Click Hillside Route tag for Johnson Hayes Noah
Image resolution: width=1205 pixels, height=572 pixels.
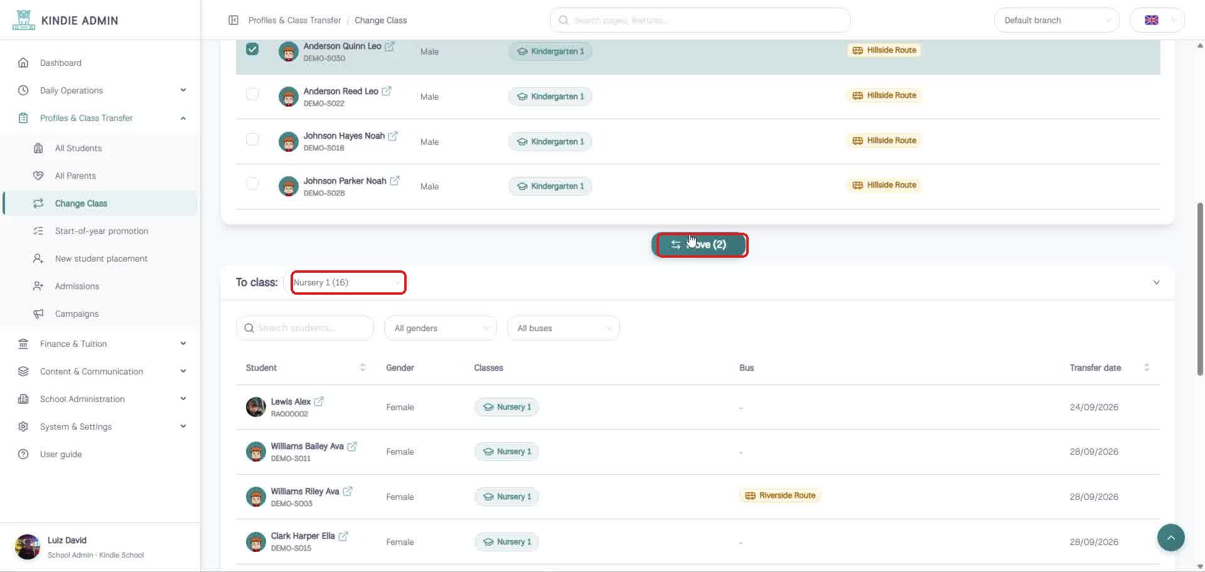click(x=884, y=140)
